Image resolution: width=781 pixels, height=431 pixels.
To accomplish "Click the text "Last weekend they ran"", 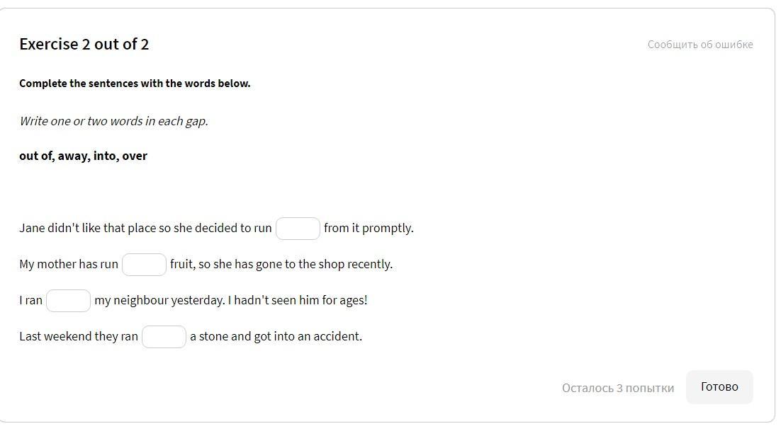I will (79, 336).
